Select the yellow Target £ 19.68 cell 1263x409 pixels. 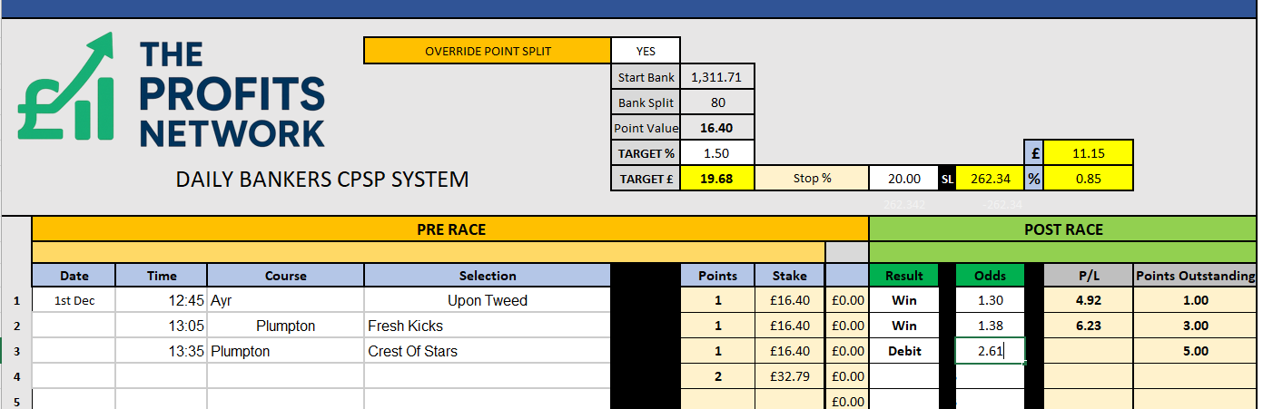point(717,179)
